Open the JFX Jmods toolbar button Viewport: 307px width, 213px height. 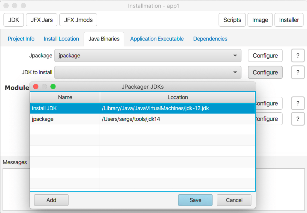78,20
